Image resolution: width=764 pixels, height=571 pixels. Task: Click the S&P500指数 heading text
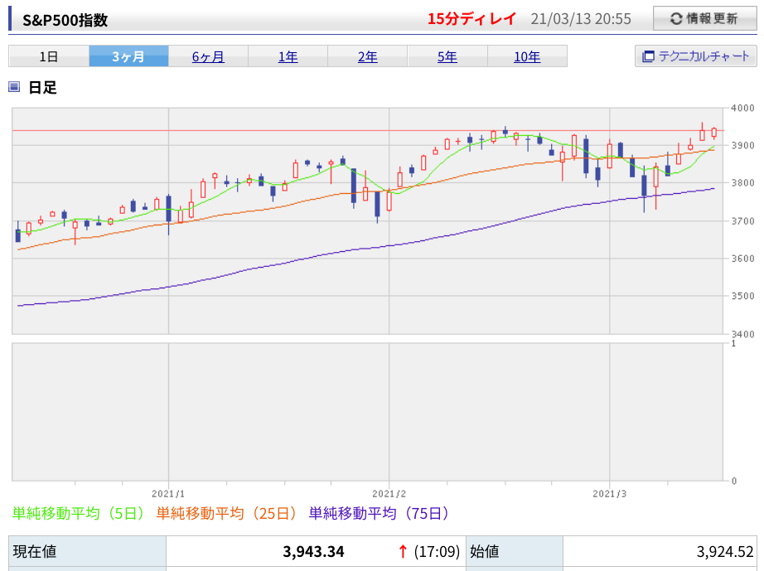tap(65, 20)
